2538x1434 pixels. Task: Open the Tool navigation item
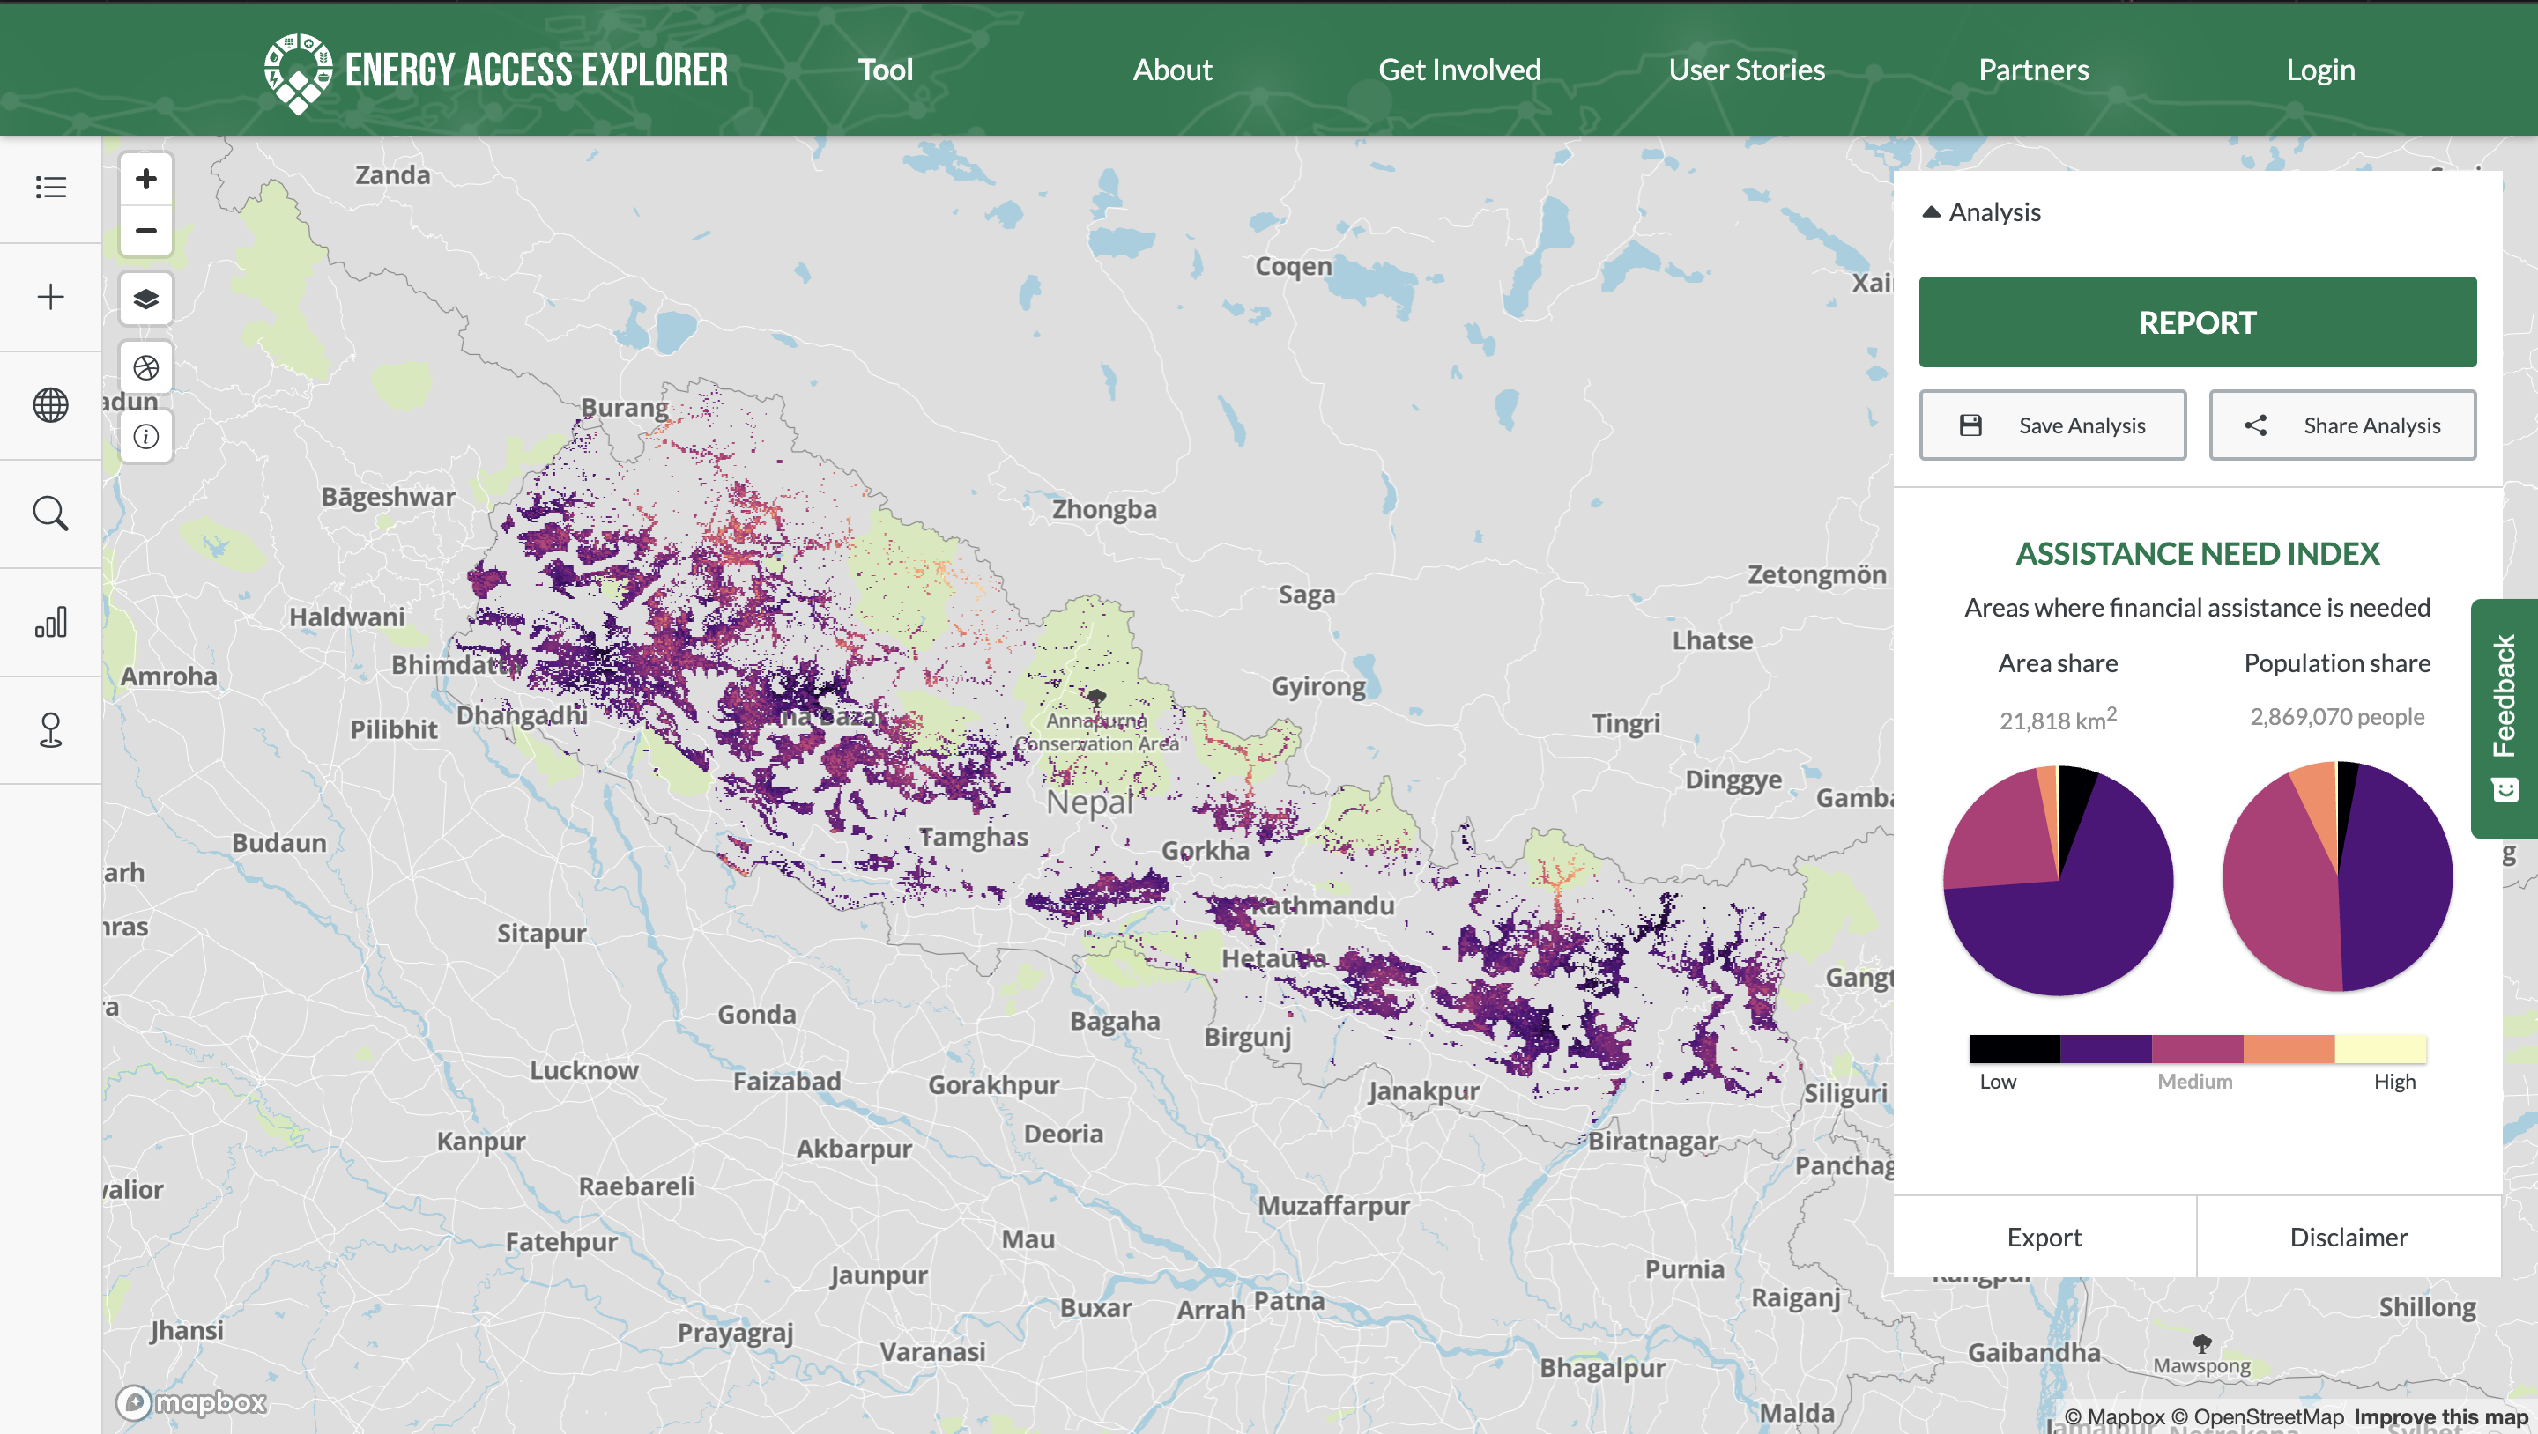pos(885,70)
